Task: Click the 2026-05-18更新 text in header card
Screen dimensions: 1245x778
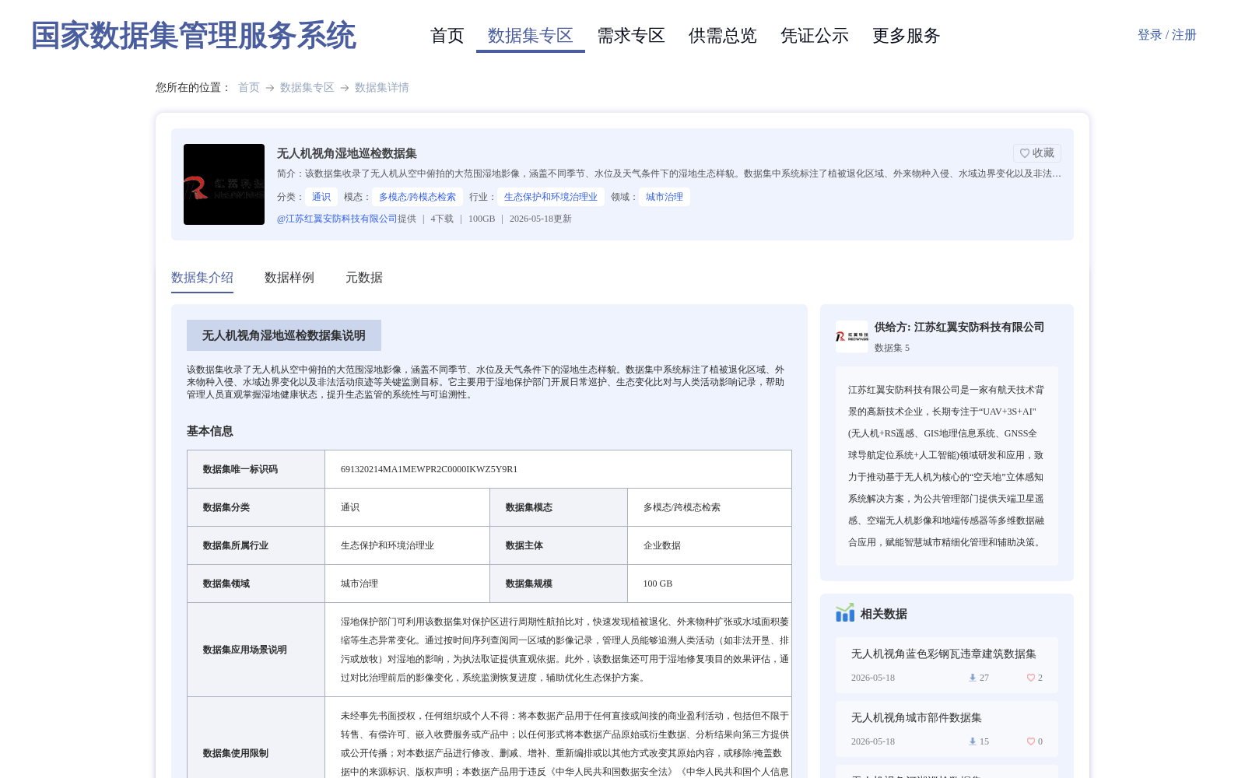Action: click(x=541, y=219)
